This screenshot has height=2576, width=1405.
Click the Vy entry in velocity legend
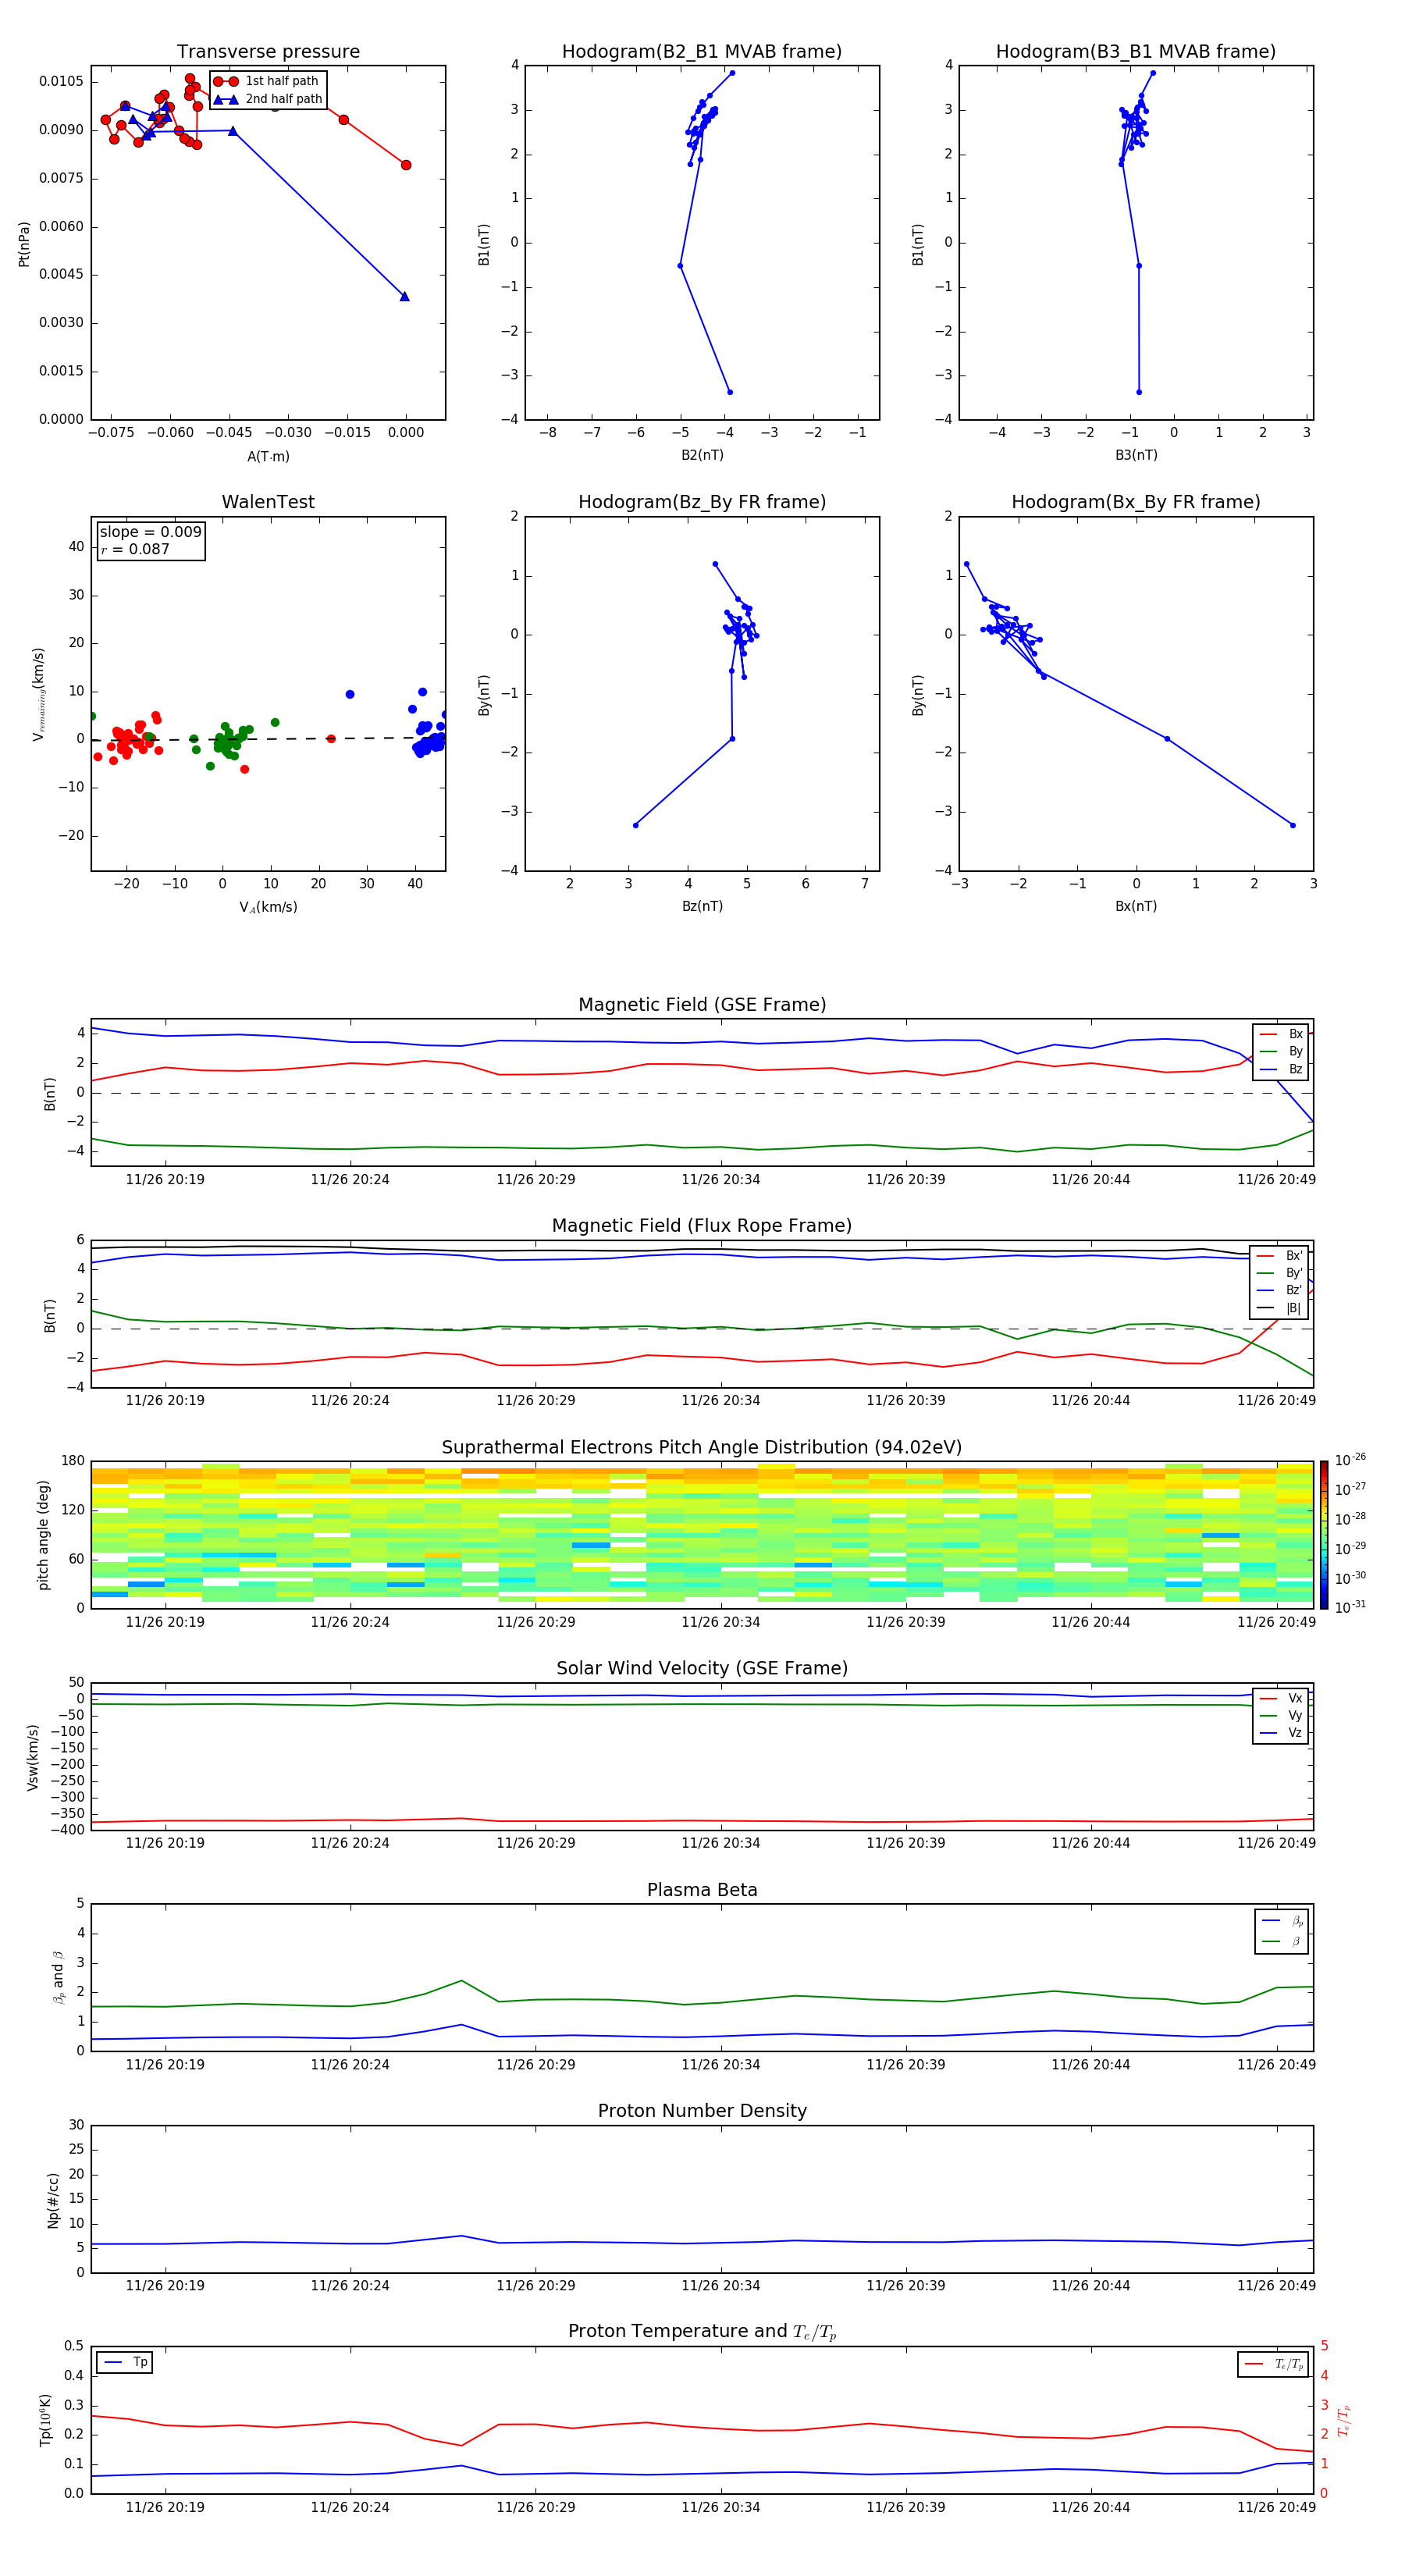pos(1281,1715)
